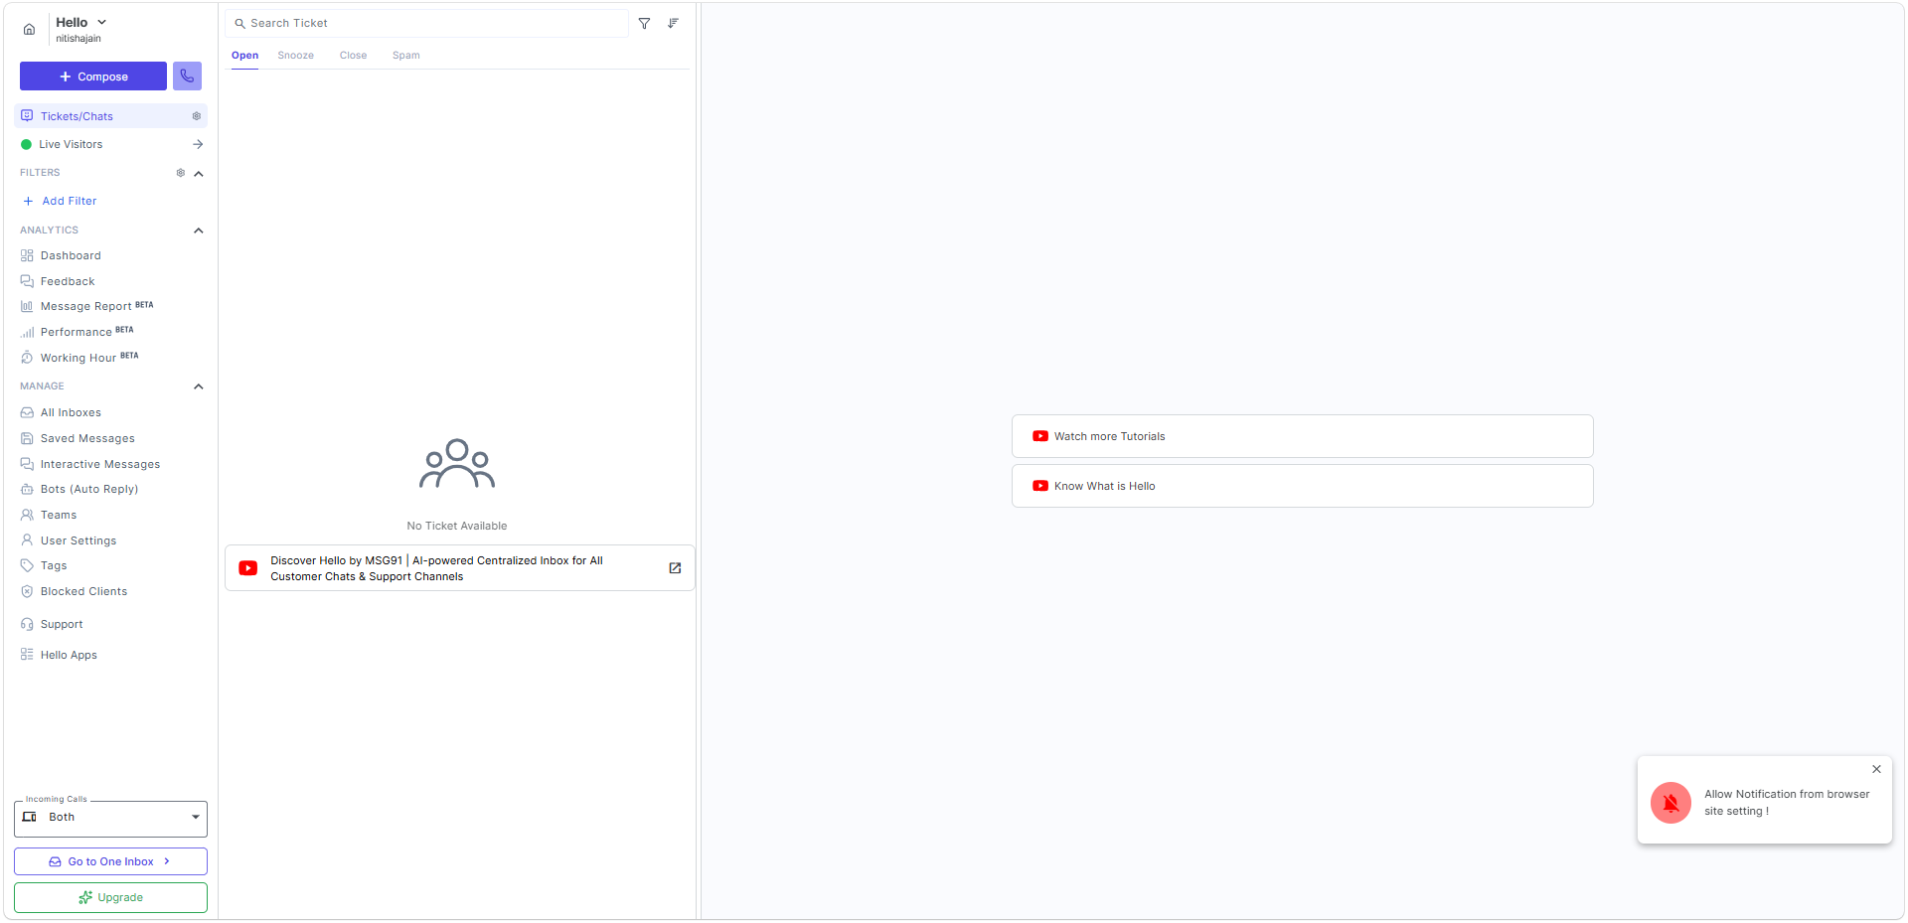Open All Inboxes
This screenshot has height=923, width=1908.
[x=71, y=412]
